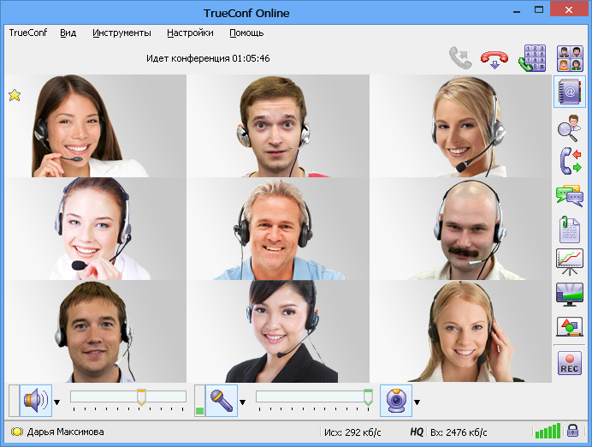The image size is (592, 447).
Task: Open the whiteboard shapes icon
Action: click(x=570, y=326)
